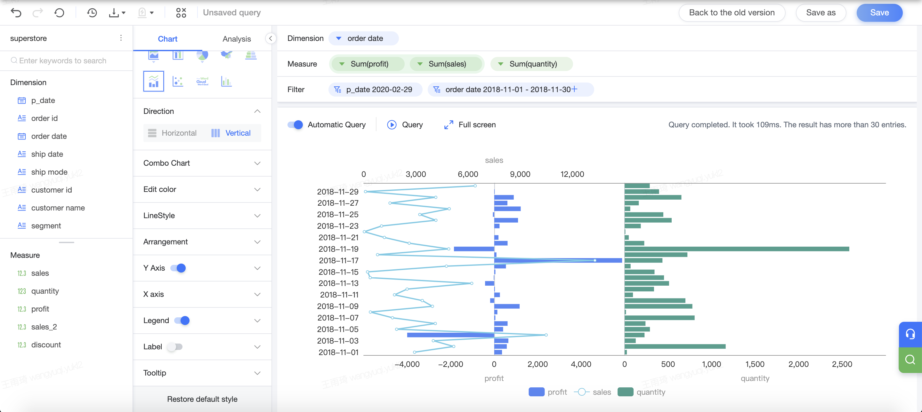
Task: Select the grouped histogram chart icon
Action: point(227,81)
